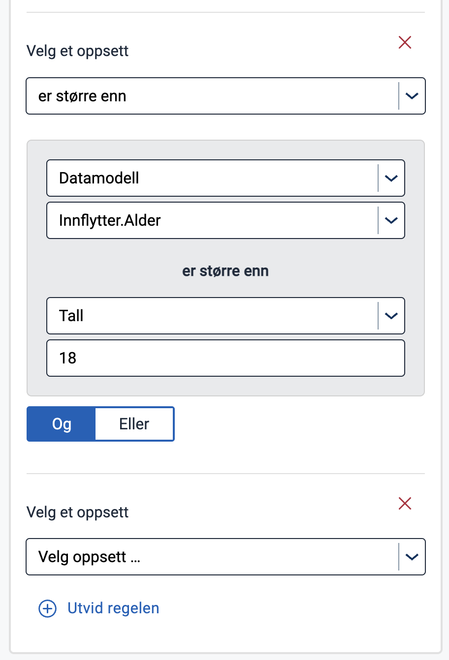449x660 pixels.
Task: Click the chevron on the Innflytter.Alder selector
Action: [391, 220]
